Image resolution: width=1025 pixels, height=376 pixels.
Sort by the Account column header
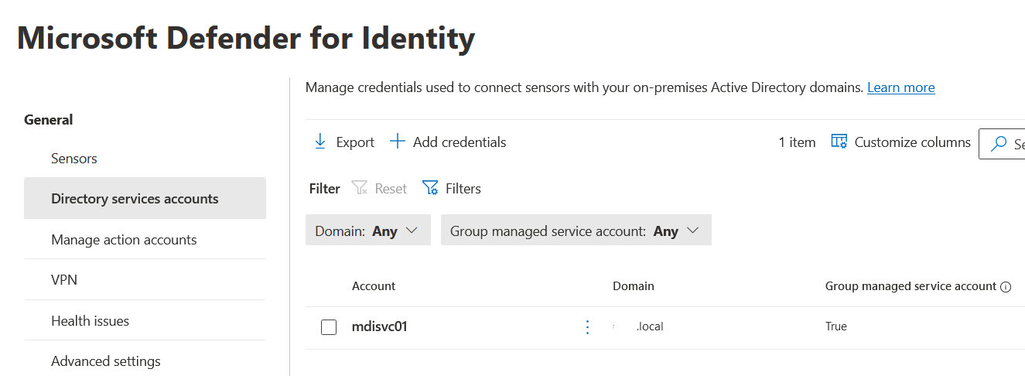click(374, 286)
